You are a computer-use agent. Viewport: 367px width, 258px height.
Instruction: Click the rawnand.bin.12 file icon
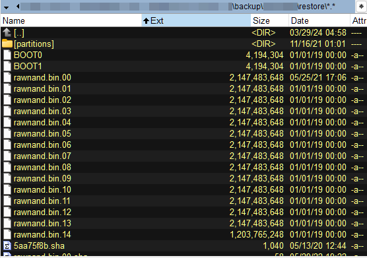(x=7, y=212)
